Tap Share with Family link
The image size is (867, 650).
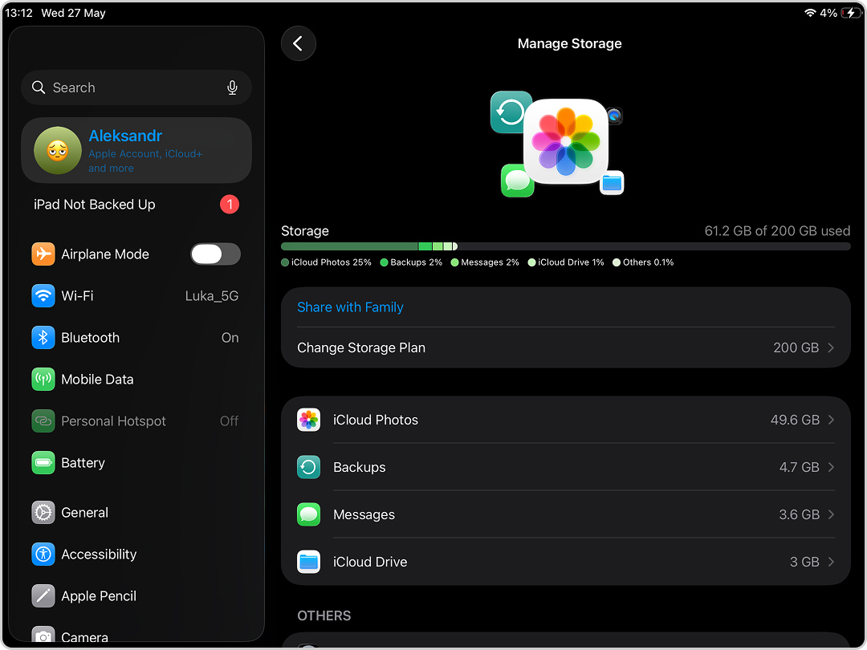[350, 307]
